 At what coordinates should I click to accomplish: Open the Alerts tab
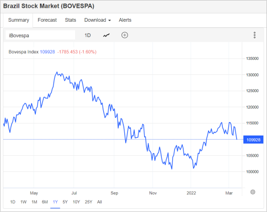[125, 20]
